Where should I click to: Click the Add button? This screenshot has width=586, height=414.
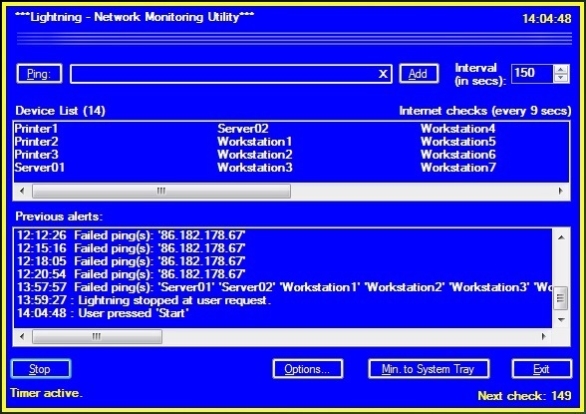pyautogui.click(x=419, y=74)
